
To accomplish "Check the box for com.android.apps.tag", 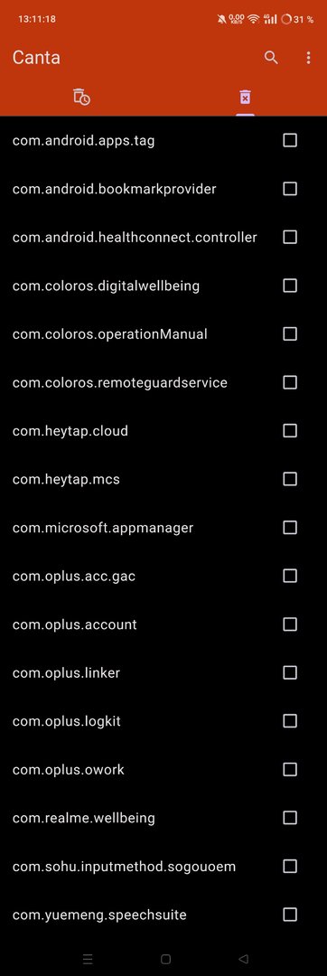I will pos(290,140).
